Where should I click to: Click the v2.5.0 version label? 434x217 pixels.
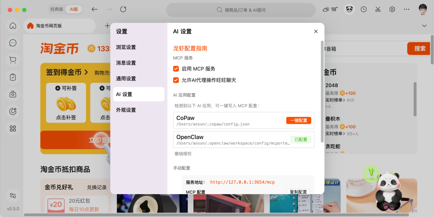pyautogui.click(x=13, y=209)
